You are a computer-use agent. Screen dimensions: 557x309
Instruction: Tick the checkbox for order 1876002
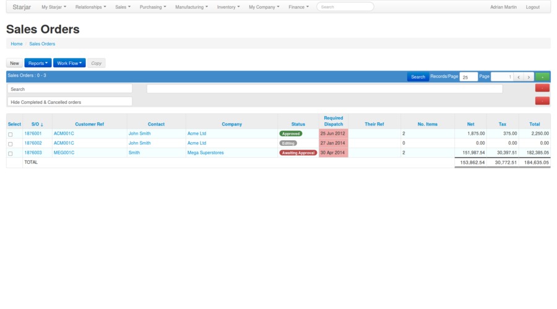tap(11, 143)
